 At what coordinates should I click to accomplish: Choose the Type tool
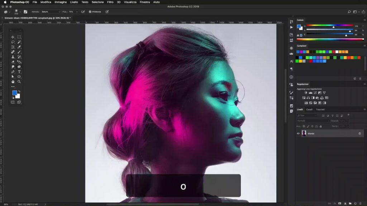point(19,72)
